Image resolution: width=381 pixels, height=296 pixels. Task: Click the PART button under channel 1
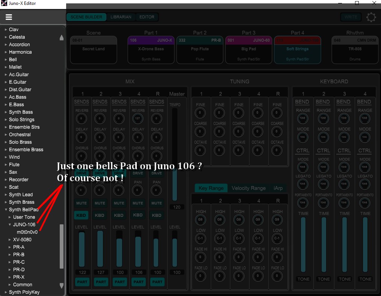(82, 282)
